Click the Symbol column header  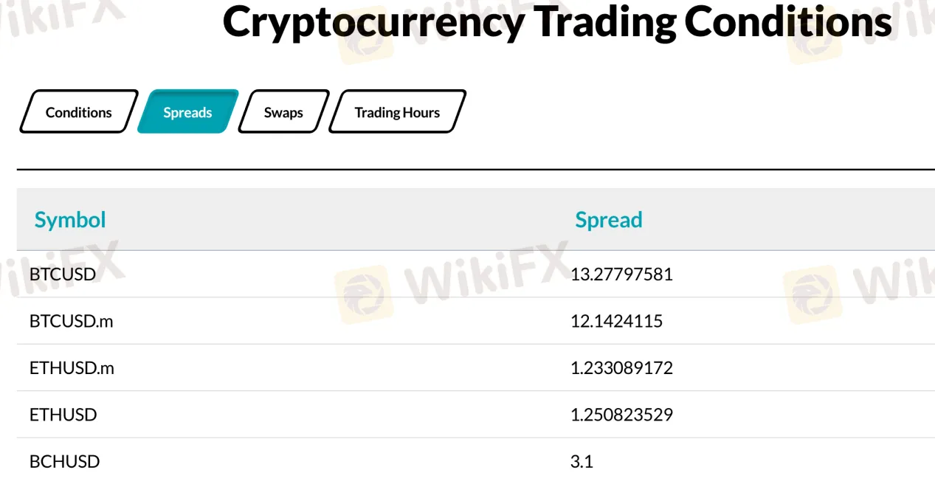point(70,220)
